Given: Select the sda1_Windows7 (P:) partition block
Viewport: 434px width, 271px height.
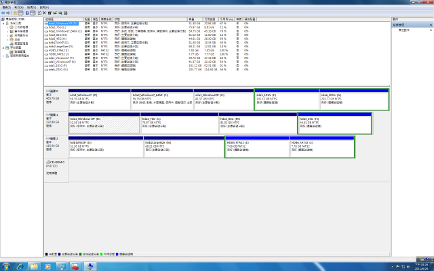Looking at the screenshot, I should (x=100, y=100).
